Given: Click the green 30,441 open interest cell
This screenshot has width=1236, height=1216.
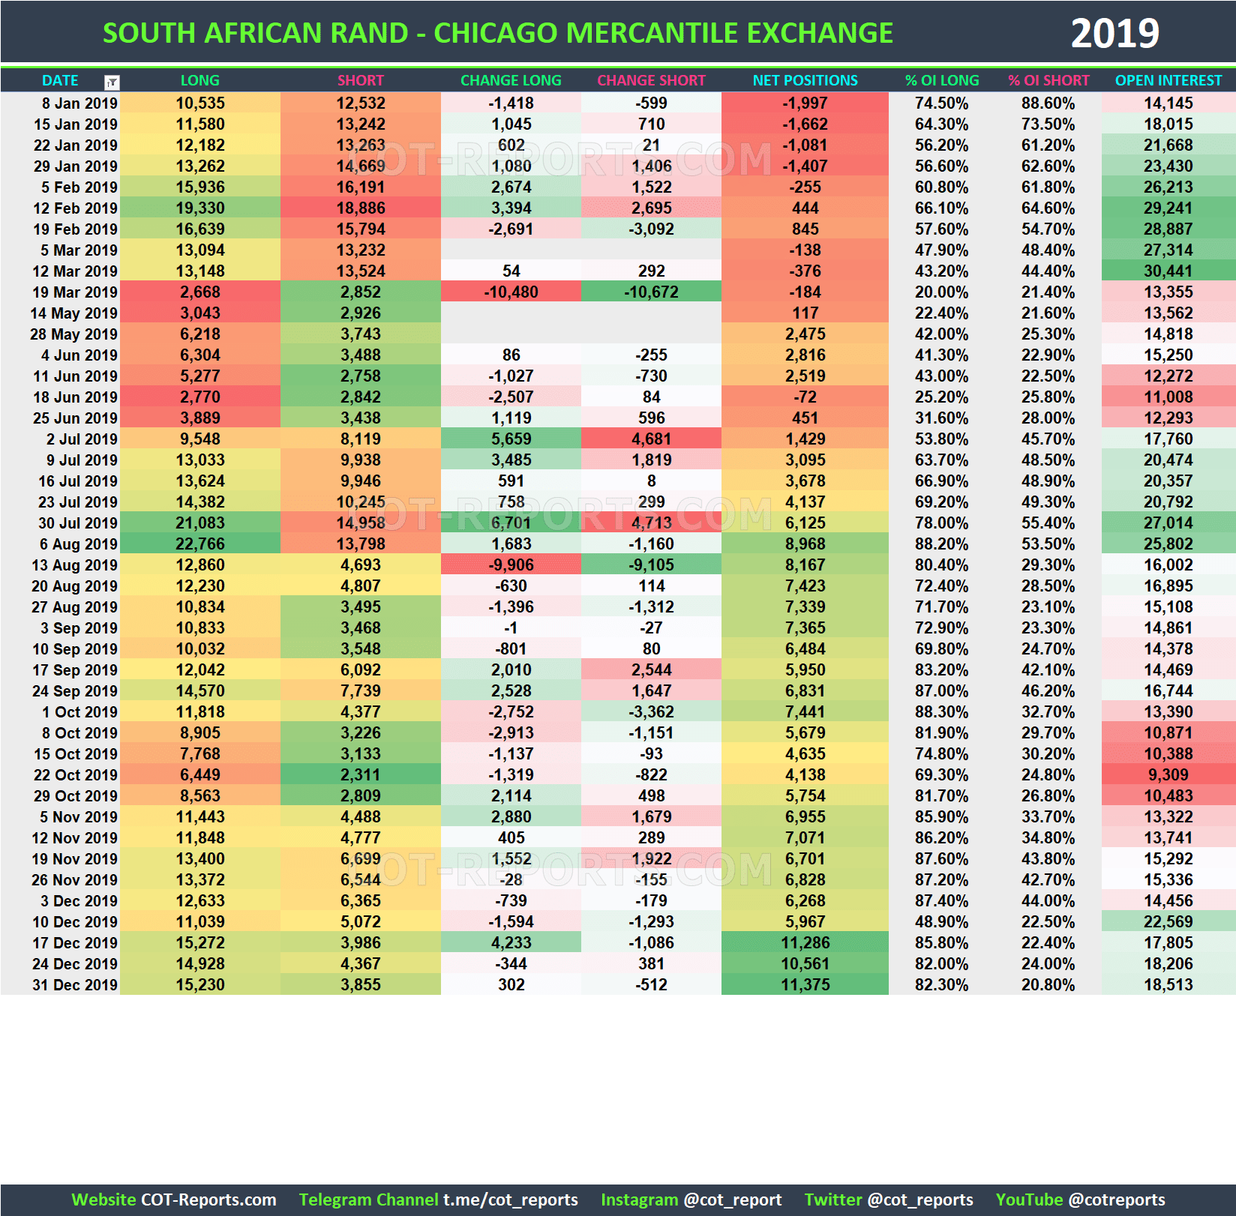Looking at the screenshot, I should point(1168,271).
